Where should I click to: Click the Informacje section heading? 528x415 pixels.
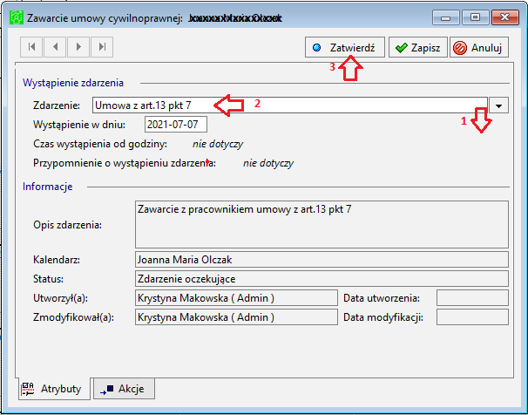point(47,187)
